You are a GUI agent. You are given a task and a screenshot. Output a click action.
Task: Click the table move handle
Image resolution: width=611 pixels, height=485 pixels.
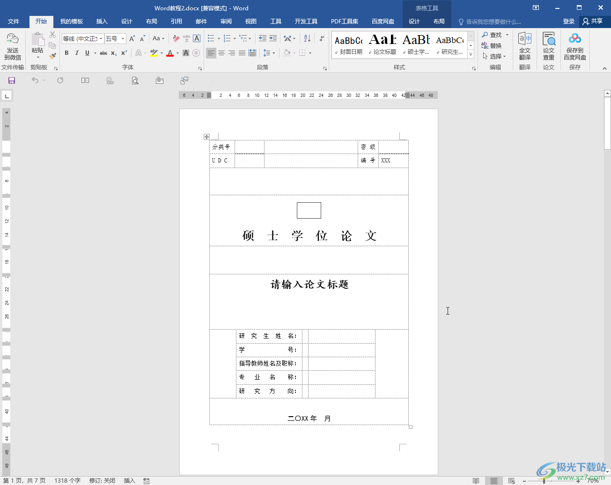tap(206, 137)
